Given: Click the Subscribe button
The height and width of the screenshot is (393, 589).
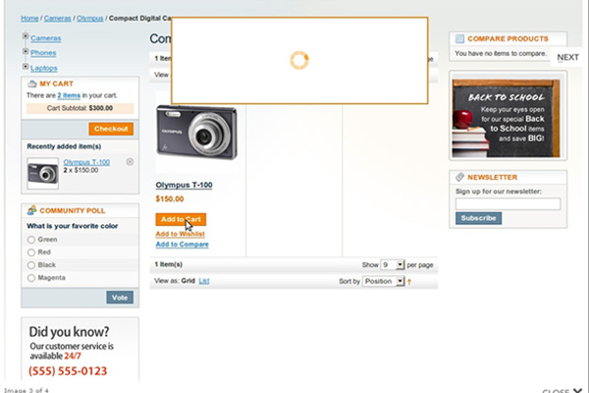Looking at the screenshot, I should (479, 218).
